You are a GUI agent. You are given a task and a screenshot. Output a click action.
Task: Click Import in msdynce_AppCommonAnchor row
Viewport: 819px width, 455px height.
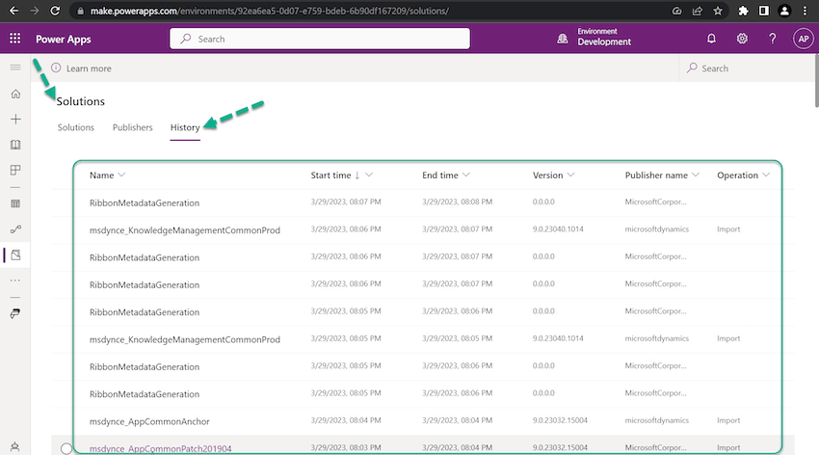(x=728, y=420)
